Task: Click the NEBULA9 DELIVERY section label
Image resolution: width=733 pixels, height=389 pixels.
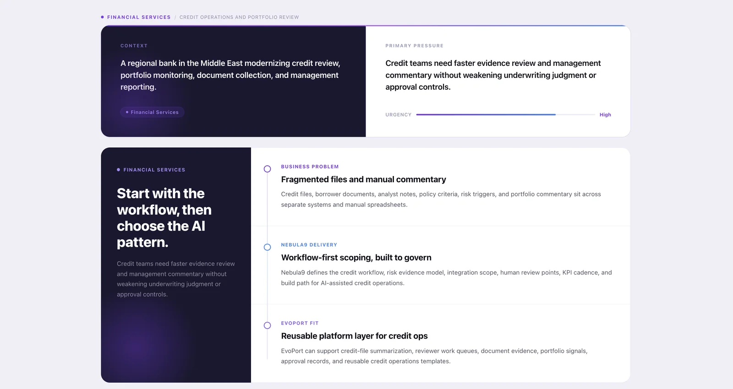Action: [x=309, y=245]
